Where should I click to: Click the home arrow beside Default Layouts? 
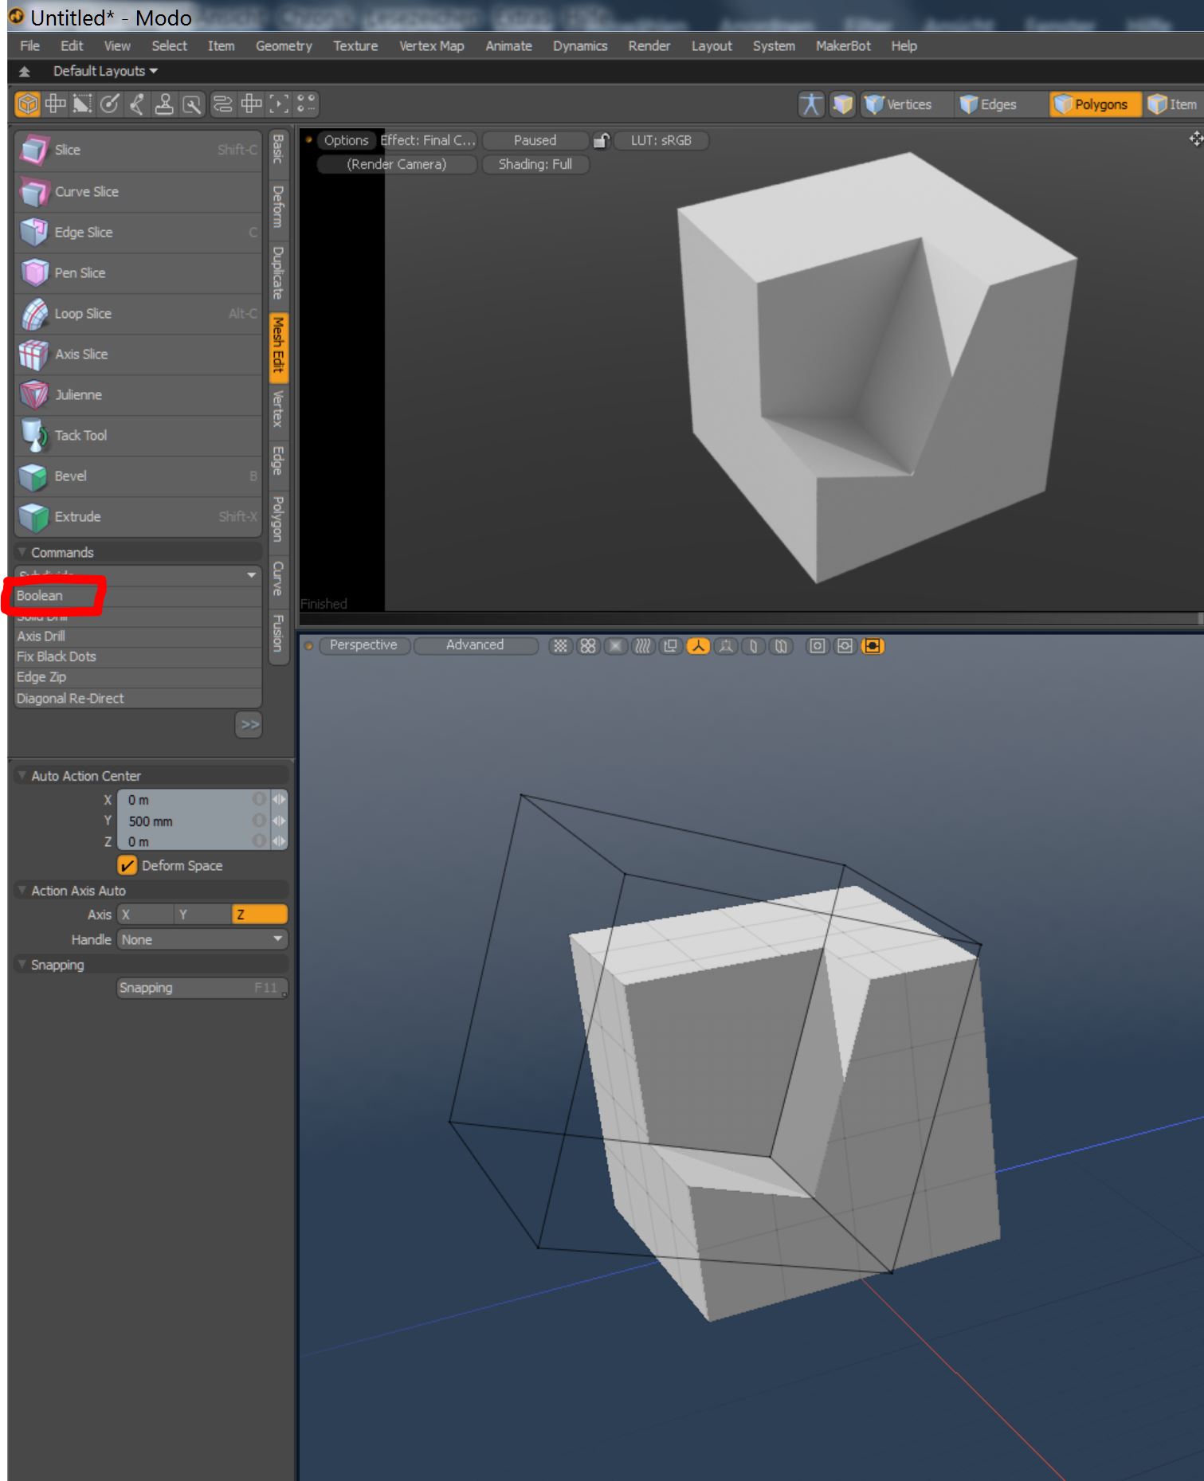[25, 72]
